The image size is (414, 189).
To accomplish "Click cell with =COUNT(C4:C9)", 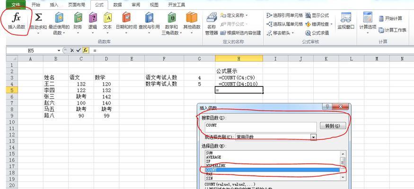I will 238,77.
